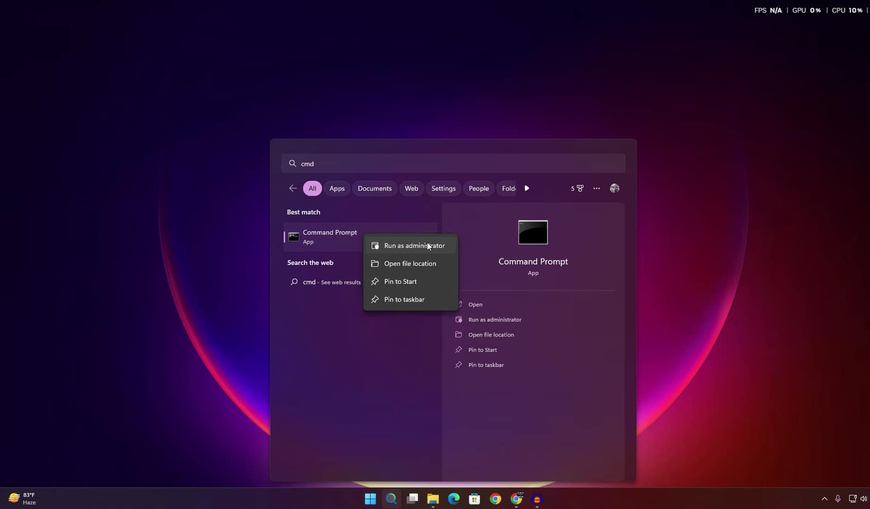Click the folder icon beside Open file location menu item
Image resolution: width=870 pixels, height=509 pixels.
click(375, 263)
